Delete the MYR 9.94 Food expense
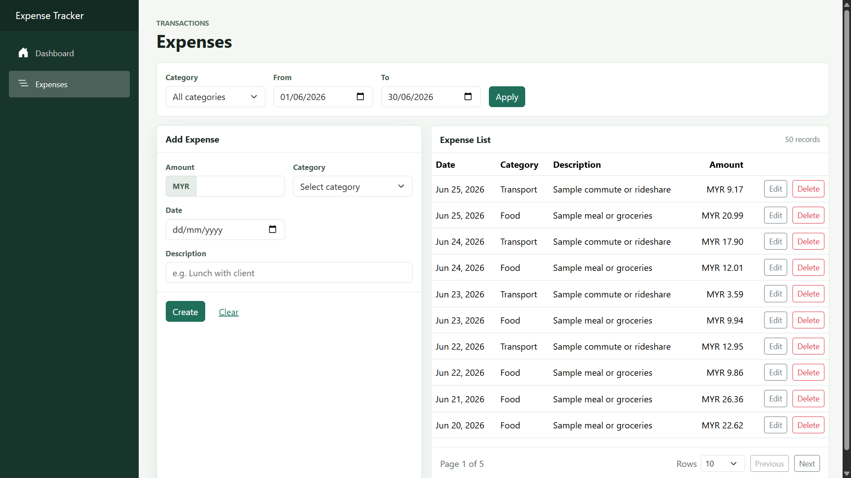This screenshot has height=478, width=851. (808, 320)
